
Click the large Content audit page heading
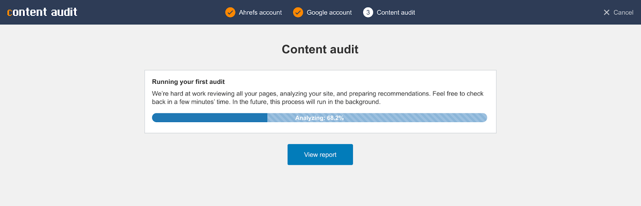(x=320, y=49)
